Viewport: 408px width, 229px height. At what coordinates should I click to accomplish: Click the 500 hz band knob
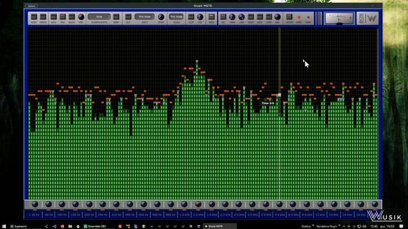click(x=143, y=204)
